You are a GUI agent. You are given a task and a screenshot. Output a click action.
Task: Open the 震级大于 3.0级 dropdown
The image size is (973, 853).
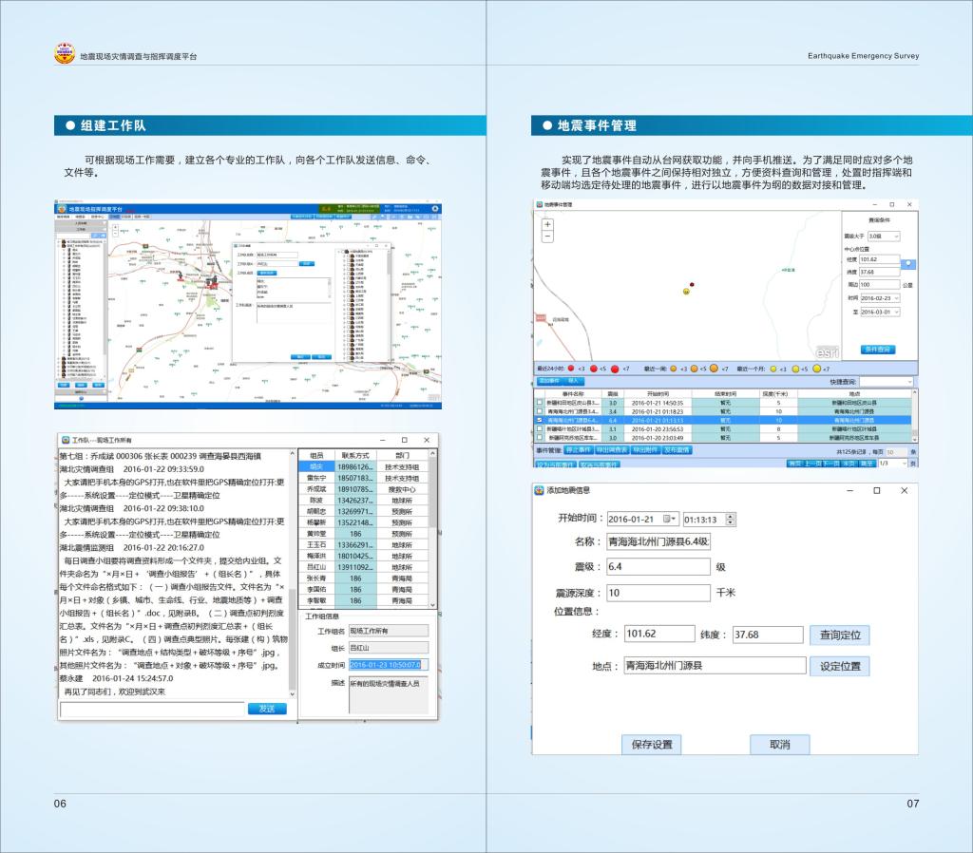(x=895, y=236)
